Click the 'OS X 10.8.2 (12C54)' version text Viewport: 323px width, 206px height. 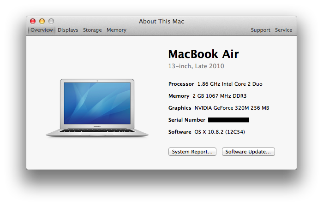220,132
